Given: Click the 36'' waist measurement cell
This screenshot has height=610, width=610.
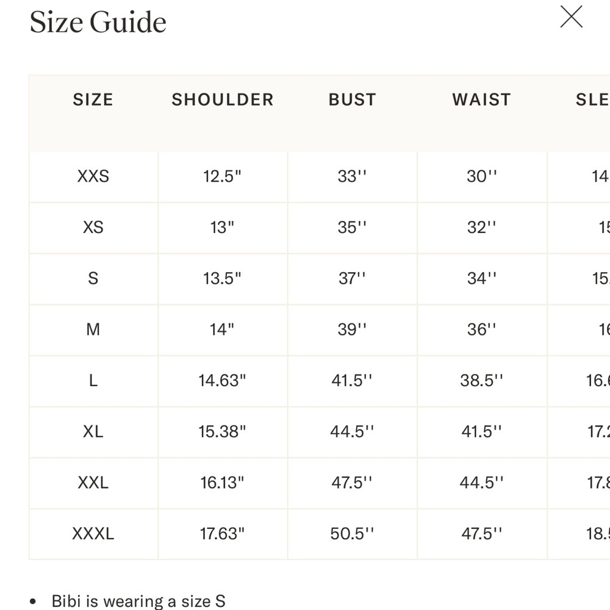Looking at the screenshot, I should [482, 329].
